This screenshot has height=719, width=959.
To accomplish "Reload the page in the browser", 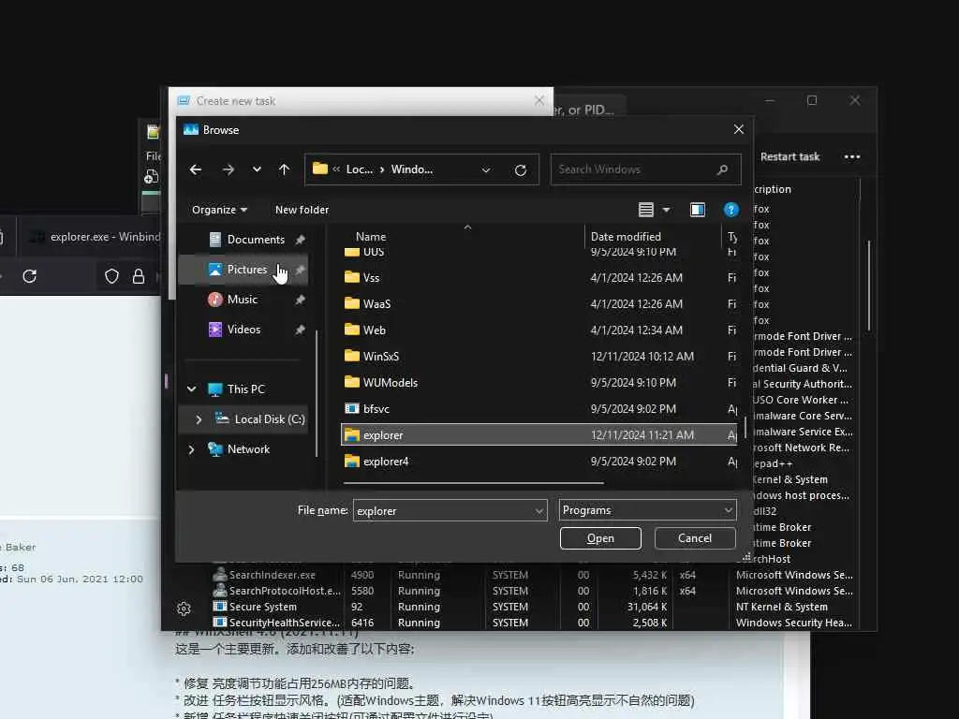I will point(29,276).
